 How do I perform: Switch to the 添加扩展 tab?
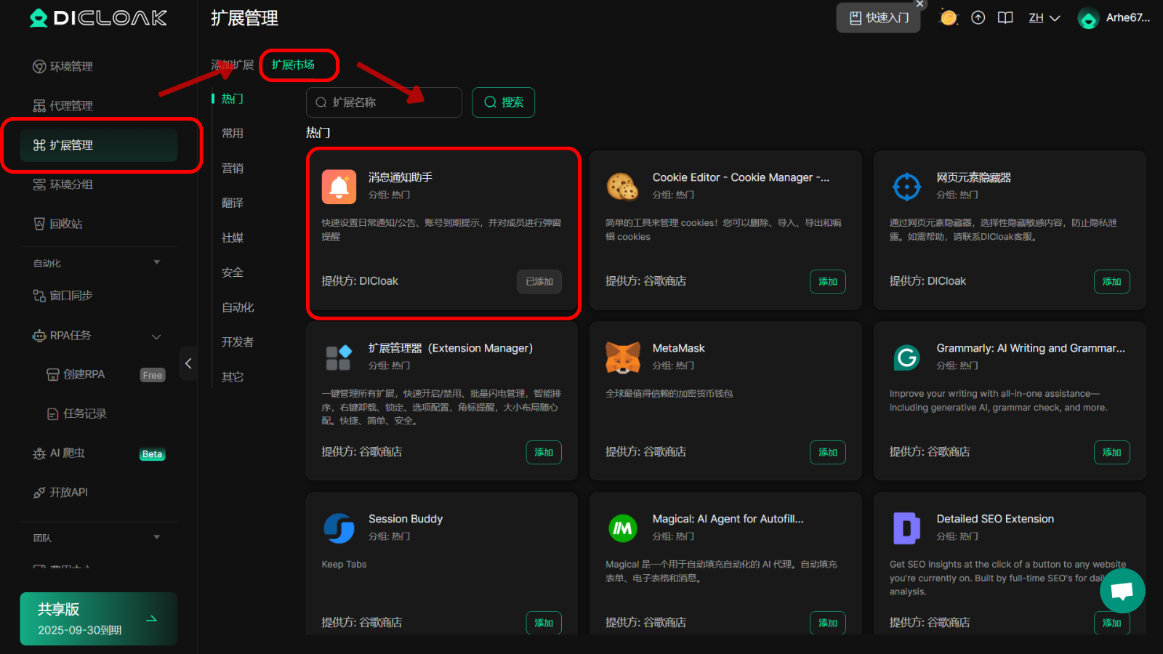coord(233,65)
